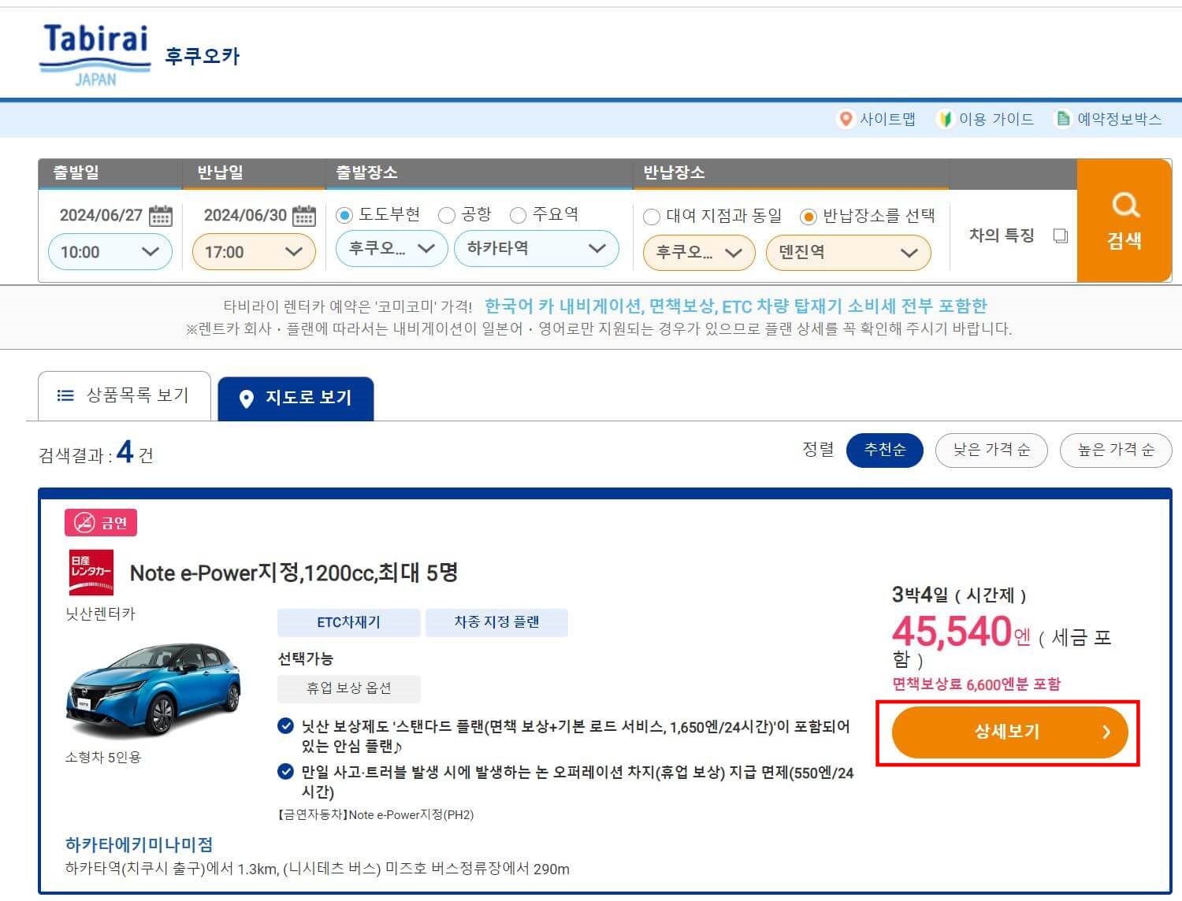The image size is (1182, 901).
Task: Click the blue Nissan Note car image
Action: tap(154, 690)
